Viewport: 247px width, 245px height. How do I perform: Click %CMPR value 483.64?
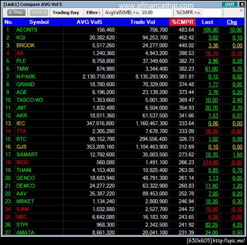tap(186, 30)
